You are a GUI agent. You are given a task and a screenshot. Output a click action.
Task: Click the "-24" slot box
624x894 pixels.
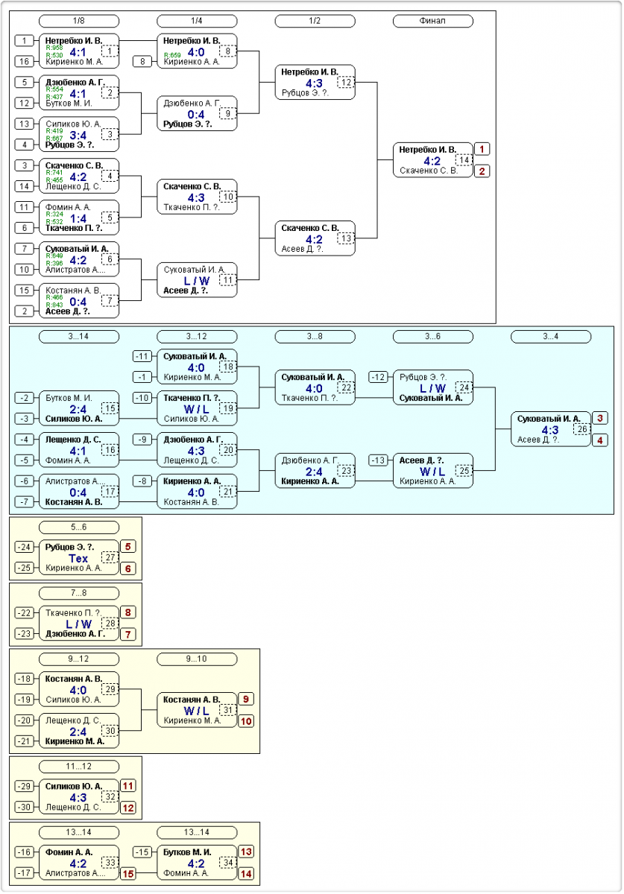pyautogui.click(x=25, y=547)
